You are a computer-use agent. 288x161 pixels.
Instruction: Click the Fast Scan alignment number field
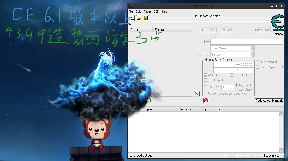tap(227, 87)
